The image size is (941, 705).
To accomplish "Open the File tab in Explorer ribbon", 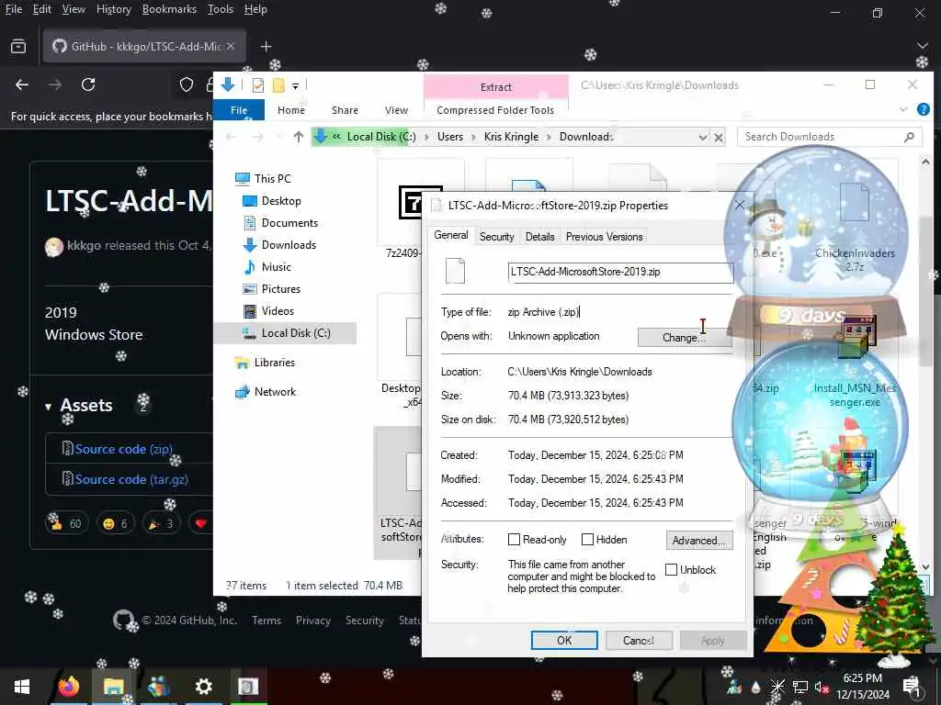I will click(239, 110).
